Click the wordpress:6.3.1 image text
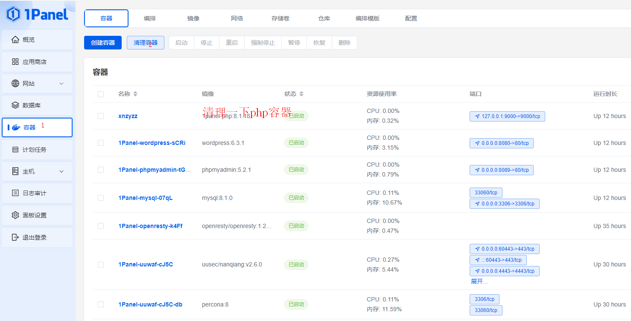 coord(223,143)
